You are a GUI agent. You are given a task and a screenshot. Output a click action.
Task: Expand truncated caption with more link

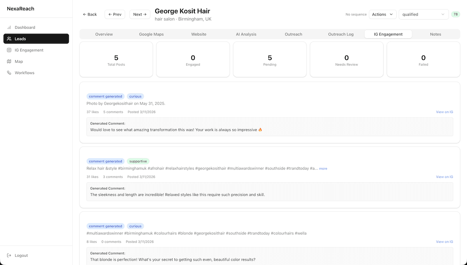click(323, 169)
